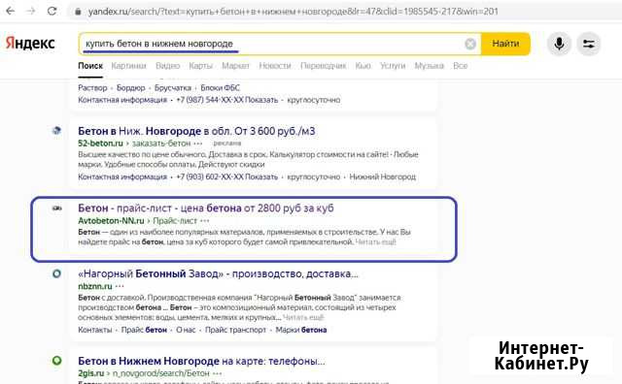This screenshot has height=384, width=622.
Task: Click the Прайс-лист breadcrumb link
Action: tap(175, 220)
